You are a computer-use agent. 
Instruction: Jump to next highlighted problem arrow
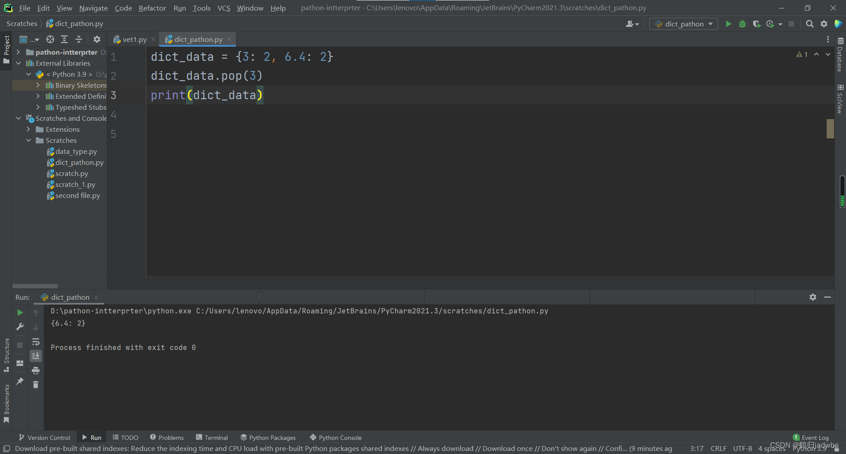[828, 54]
